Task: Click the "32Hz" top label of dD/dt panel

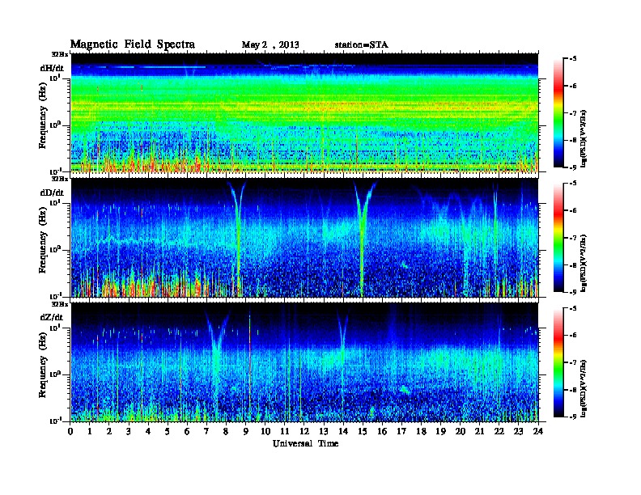Action: [60, 179]
